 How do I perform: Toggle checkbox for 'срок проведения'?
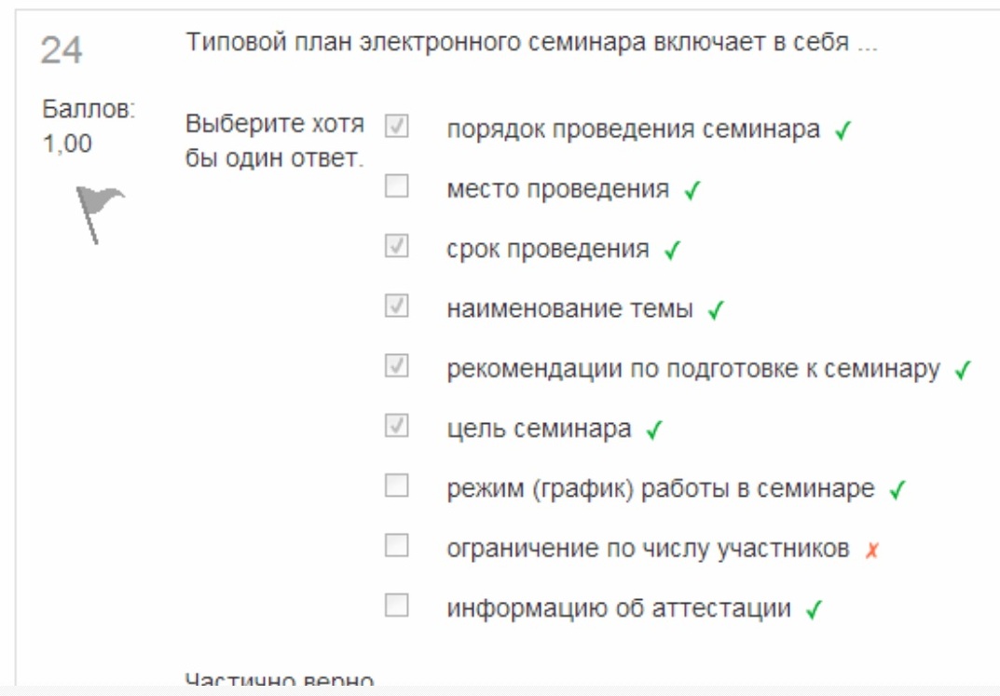397,246
